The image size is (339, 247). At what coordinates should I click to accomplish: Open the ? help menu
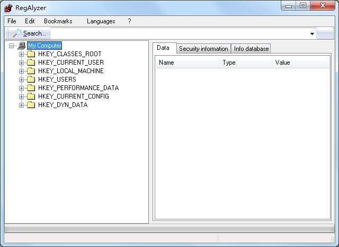pyautogui.click(x=129, y=21)
